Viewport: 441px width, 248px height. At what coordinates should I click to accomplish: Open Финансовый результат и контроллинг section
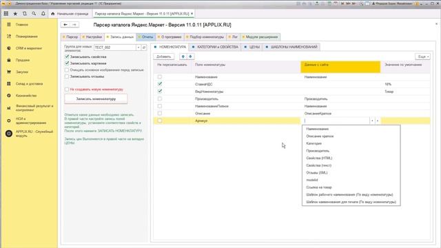[x=34, y=108]
